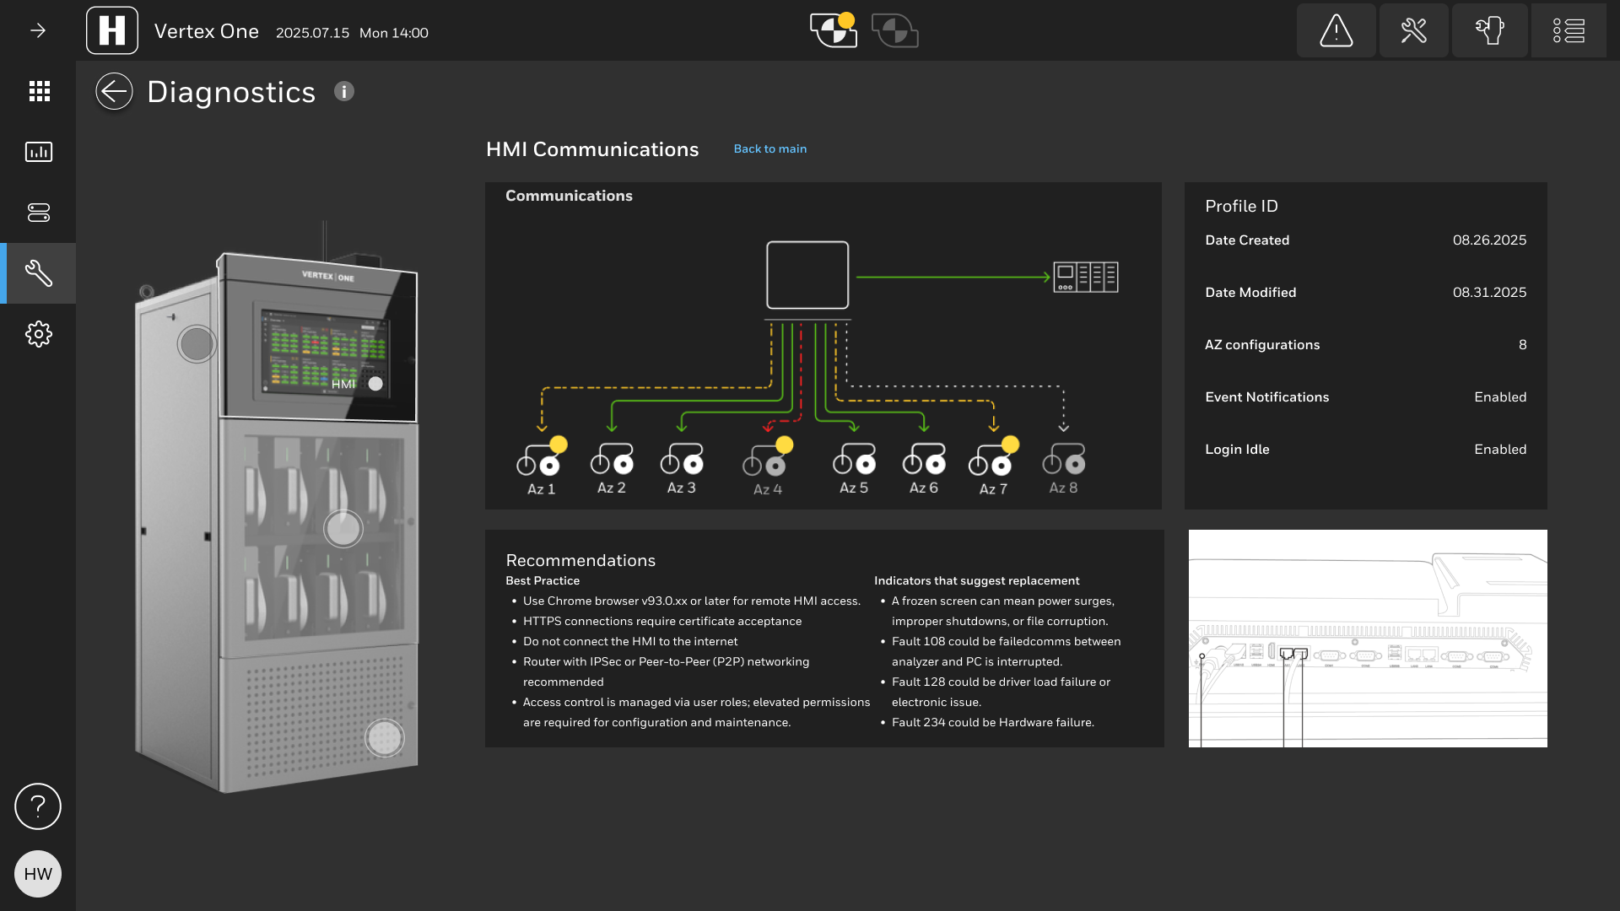This screenshot has width=1620, height=911.
Task: Open the alerts warning triangle icon
Action: (x=1336, y=31)
